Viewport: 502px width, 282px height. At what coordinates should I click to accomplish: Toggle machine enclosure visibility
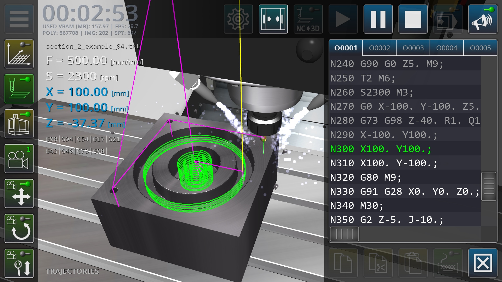tap(19, 124)
